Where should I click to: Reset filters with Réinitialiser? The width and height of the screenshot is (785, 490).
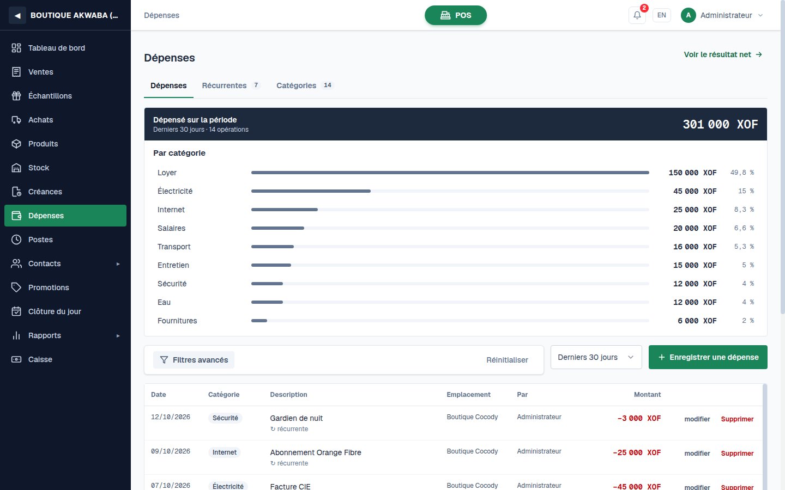click(507, 360)
